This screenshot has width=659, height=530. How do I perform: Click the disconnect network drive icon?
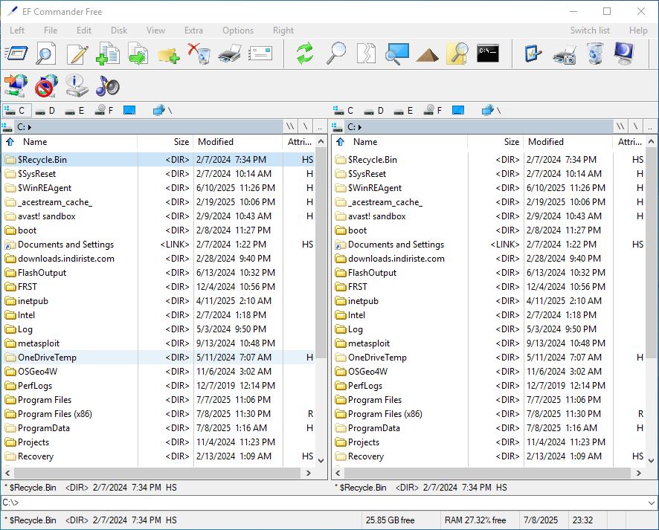point(46,85)
